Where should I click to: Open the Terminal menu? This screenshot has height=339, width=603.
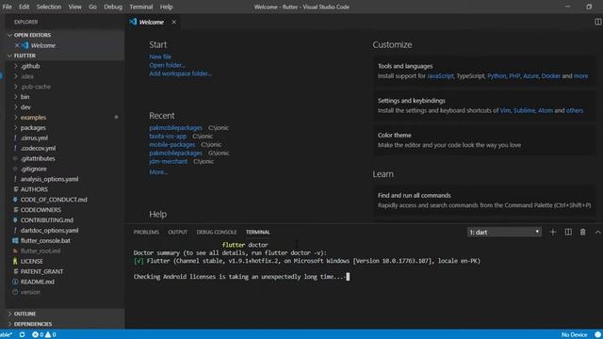pos(141,7)
